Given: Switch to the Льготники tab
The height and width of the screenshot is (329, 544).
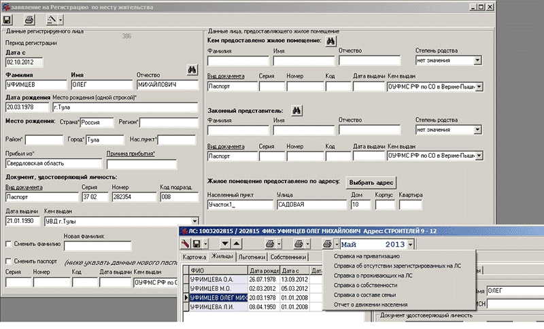Looking at the screenshot, I should (x=252, y=257).
